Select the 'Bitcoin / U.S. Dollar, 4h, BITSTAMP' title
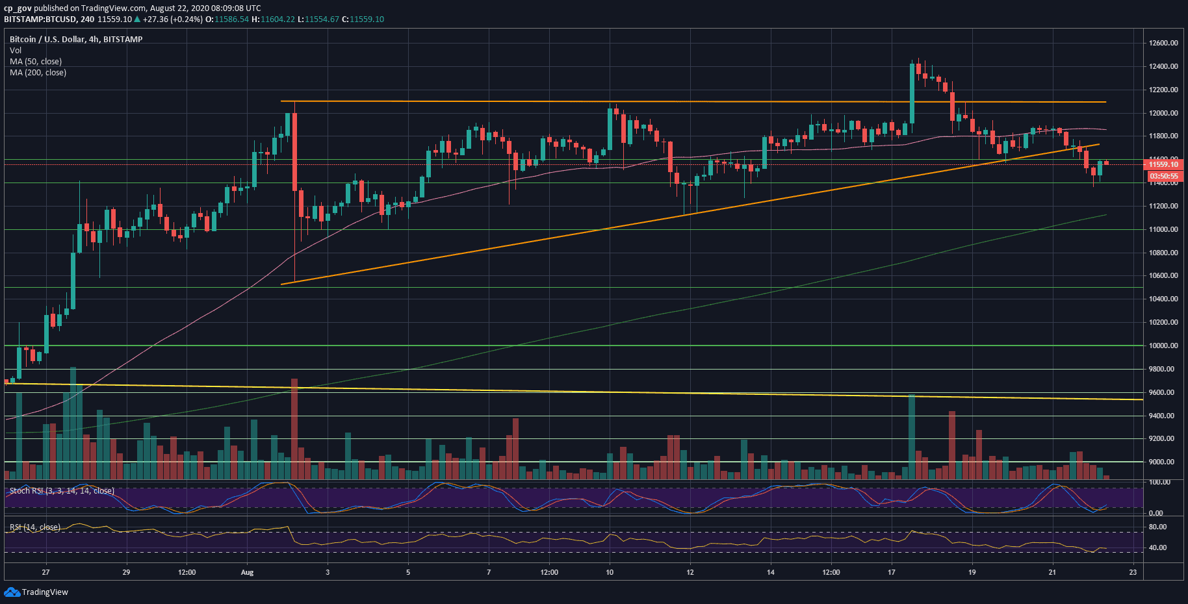 (76, 39)
